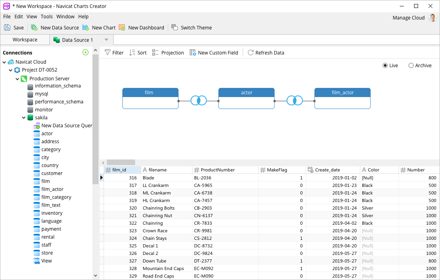This screenshot has width=440, height=280.
Task: Click the horizontal scrollbar thumb above the grid
Action: [121, 162]
